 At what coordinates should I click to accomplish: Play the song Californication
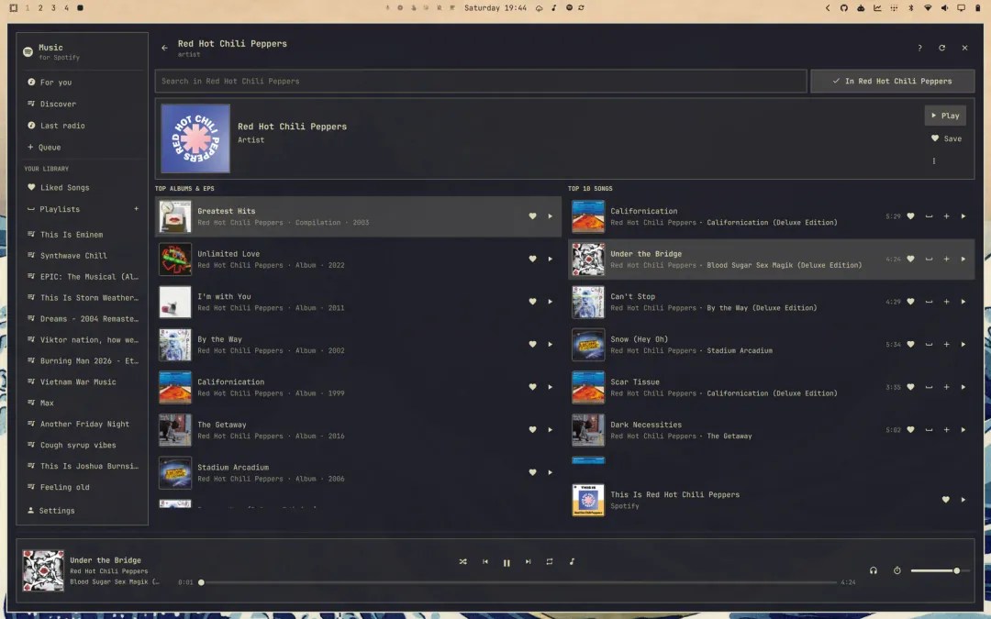pos(963,216)
